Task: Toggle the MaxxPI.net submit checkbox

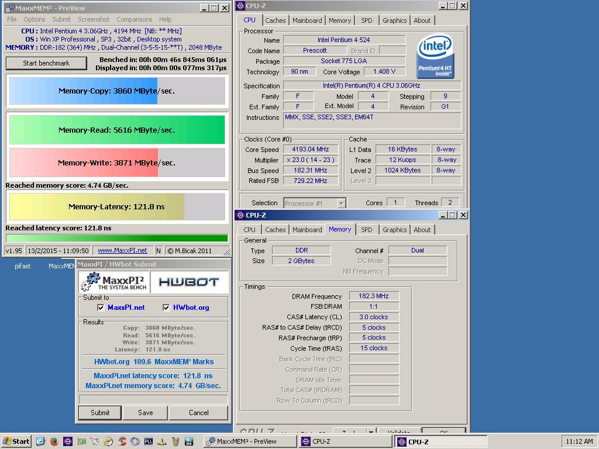Action: (101, 308)
